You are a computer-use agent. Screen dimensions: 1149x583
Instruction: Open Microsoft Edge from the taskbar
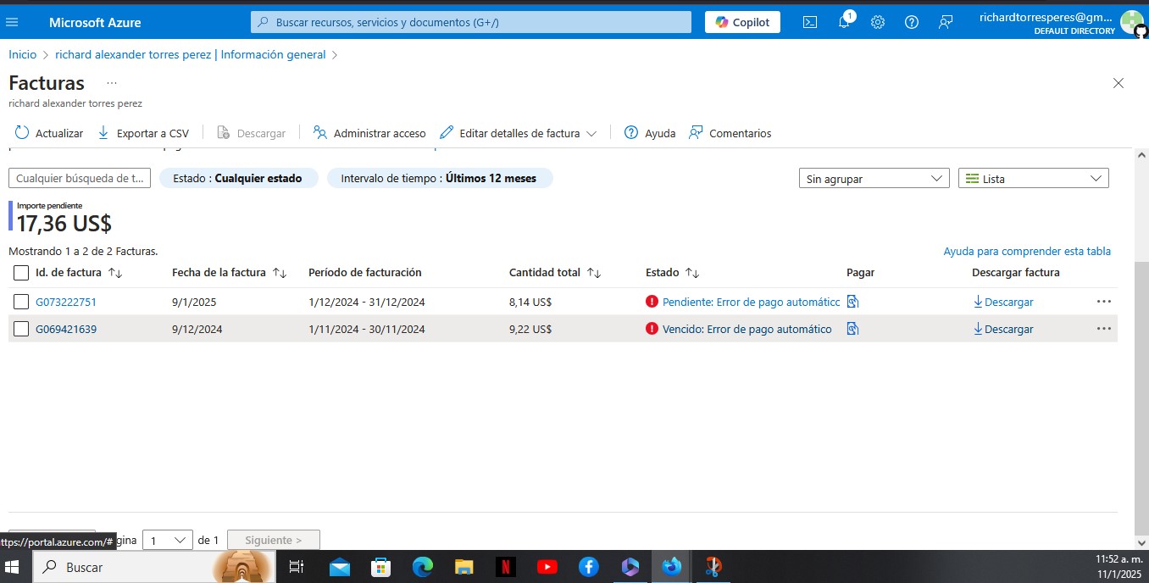423,567
